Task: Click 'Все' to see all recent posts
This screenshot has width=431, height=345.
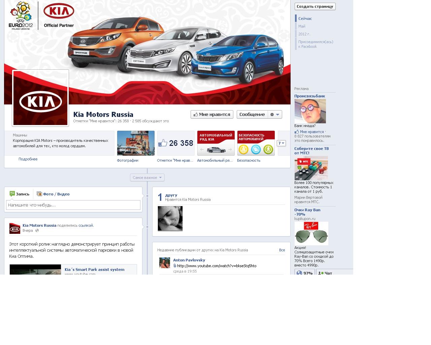Action: [282, 250]
